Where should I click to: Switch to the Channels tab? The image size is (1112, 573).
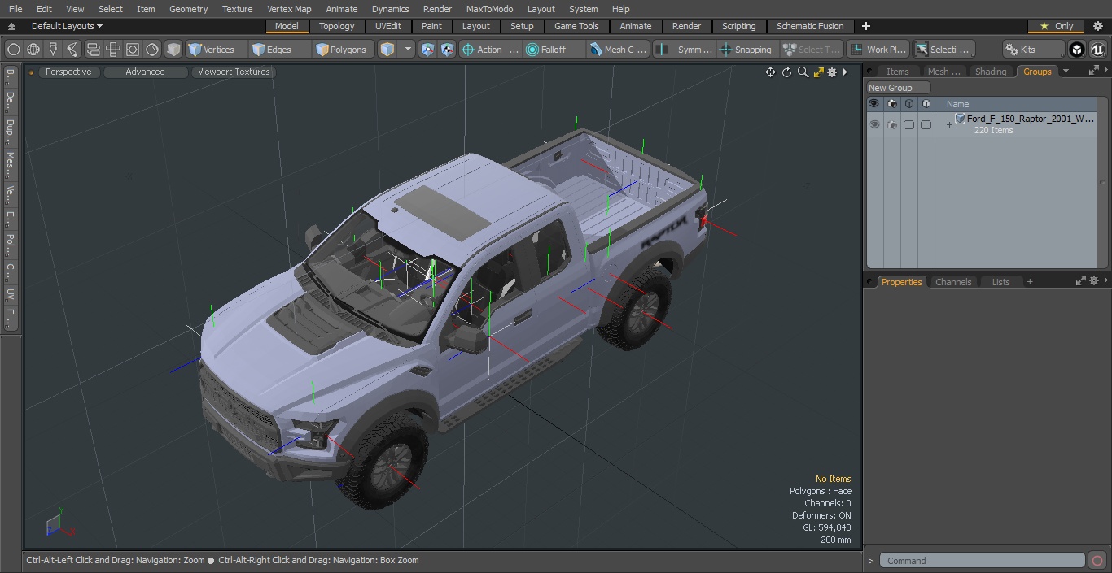pyautogui.click(x=952, y=282)
